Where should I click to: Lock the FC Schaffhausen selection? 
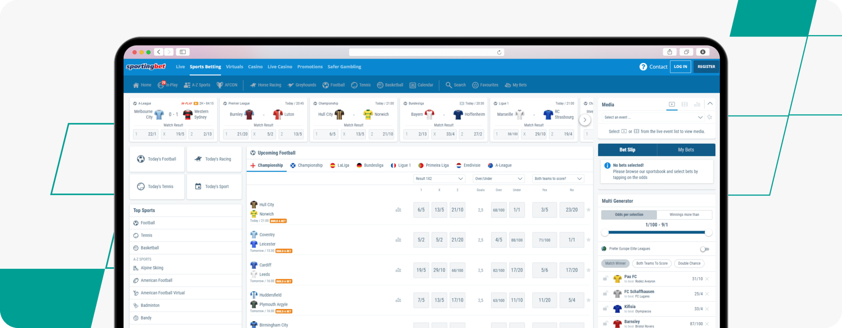[605, 294]
